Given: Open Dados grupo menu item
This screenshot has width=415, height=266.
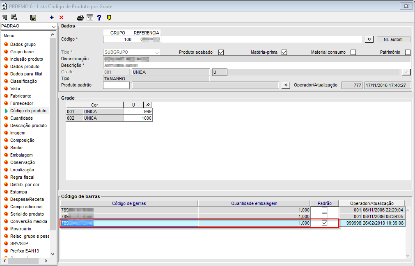Looking at the screenshot, I should [23, 44].
